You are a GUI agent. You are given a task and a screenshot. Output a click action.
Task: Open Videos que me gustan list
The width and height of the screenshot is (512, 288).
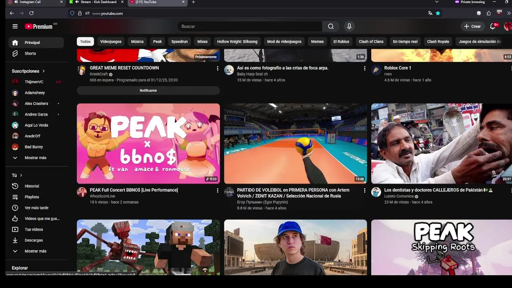[36, 218]
